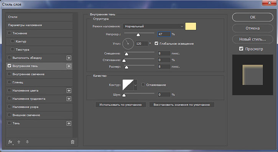This screenshot has height=152, width=278.
Task: Click plus icon beside Наложение градиента
Action: [x=69, y=99]
